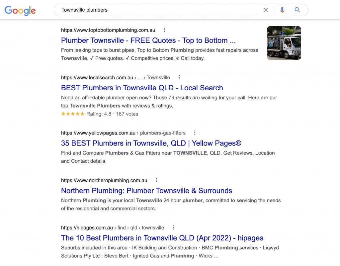
Task: Open the three-dot menu for toptobottomplumbing result
Action: point(164,30)
